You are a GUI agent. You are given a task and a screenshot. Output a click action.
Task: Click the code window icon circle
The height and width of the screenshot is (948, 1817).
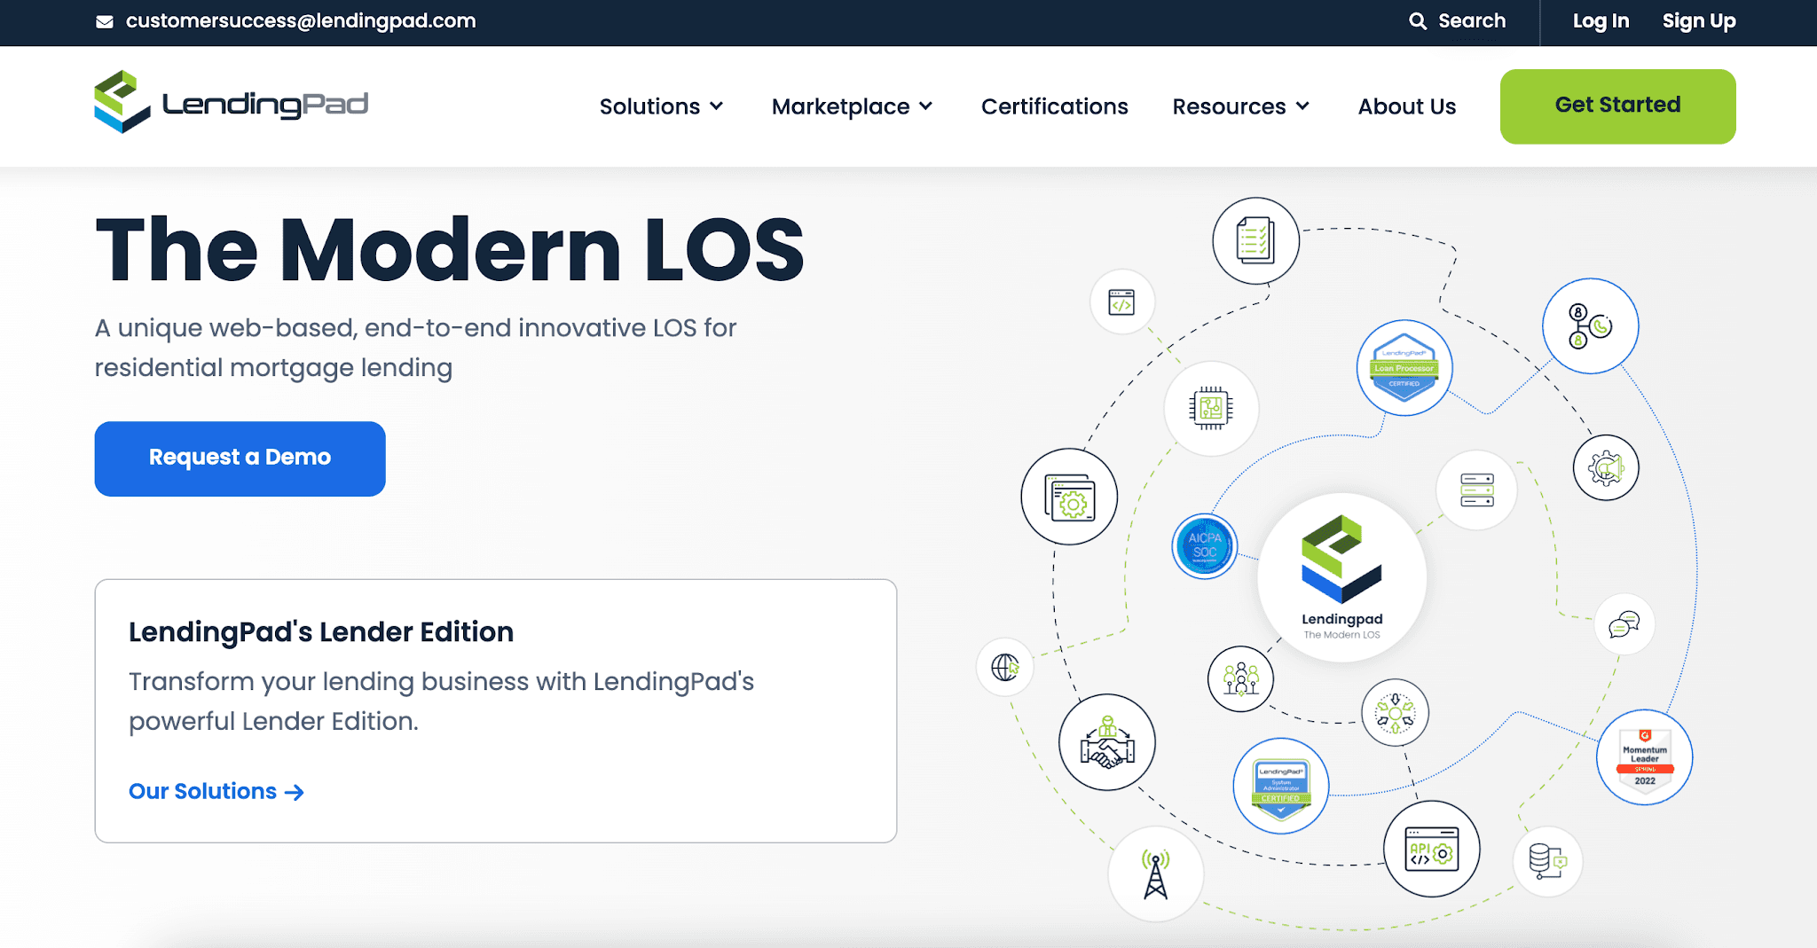click(x=1122, y=302)
